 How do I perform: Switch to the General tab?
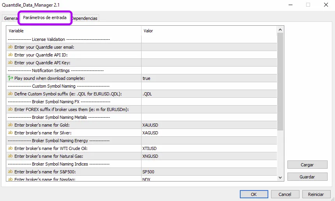(10, 18)
